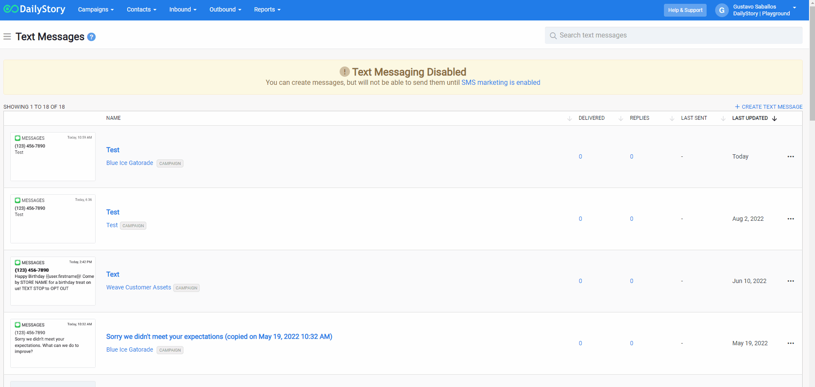This screenshot has width=815, height=387.
Task: Open the SMS marketing is enabled link
Action: pyautogui.click(x=501, y=83)
